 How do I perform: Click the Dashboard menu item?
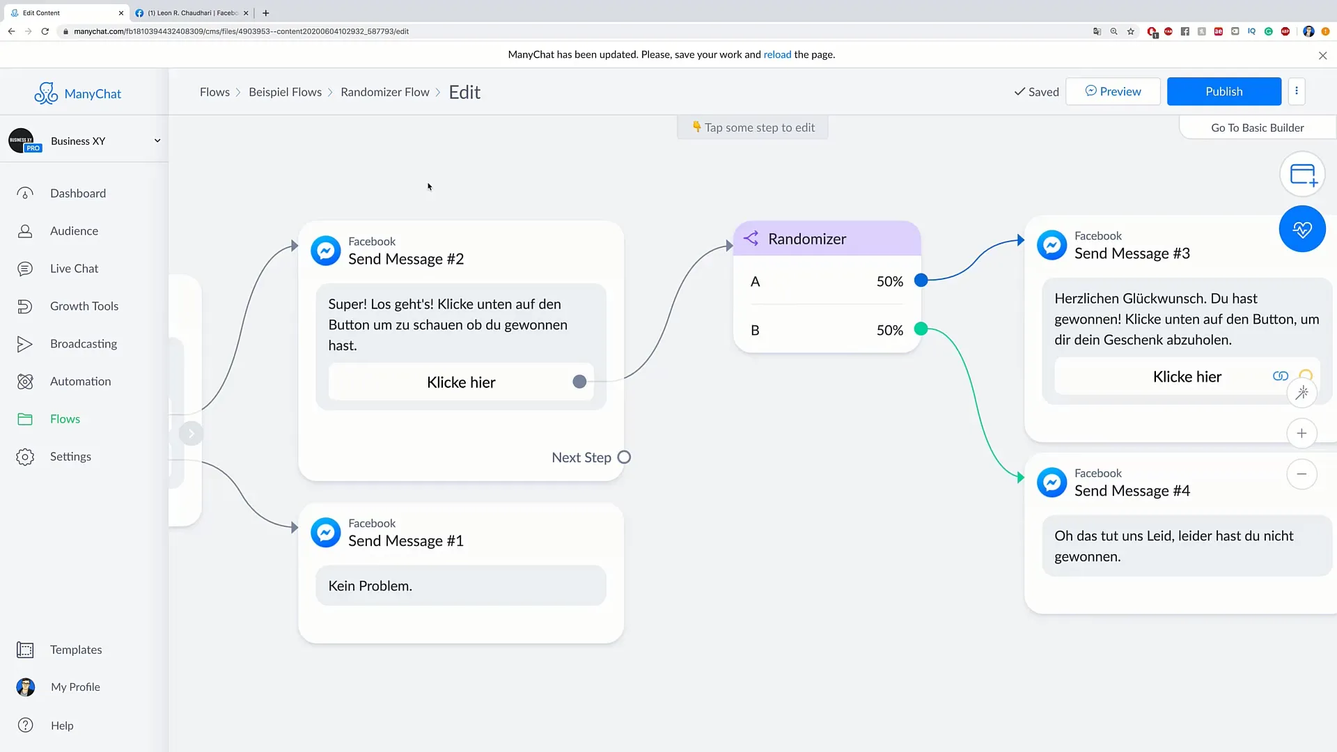click(x=78, y=193)
